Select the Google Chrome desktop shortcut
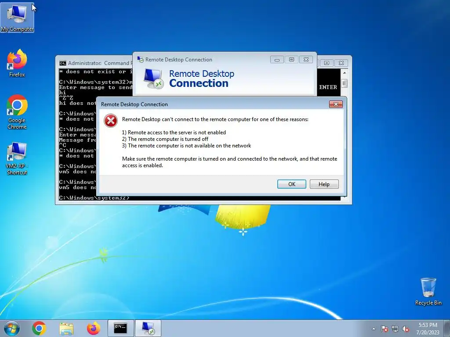450x337 pixels. pos(17,112)
